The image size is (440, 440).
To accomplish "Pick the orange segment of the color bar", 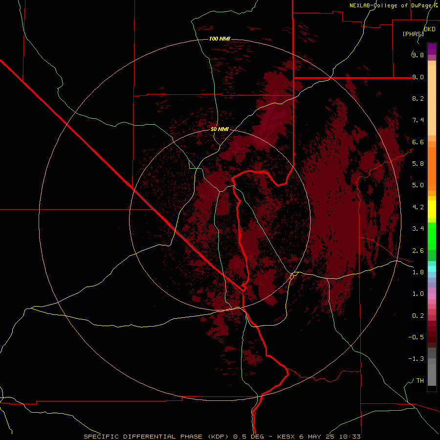I will (432, 169).
